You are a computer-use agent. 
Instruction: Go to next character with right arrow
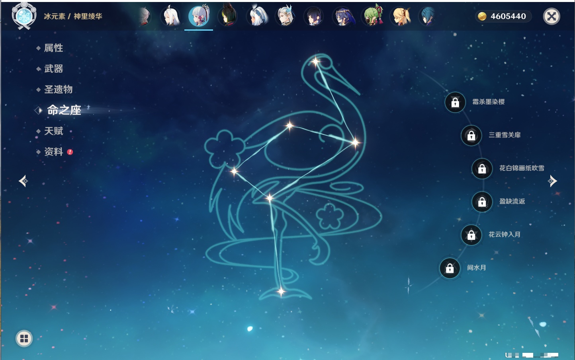[x=552, y=181]
